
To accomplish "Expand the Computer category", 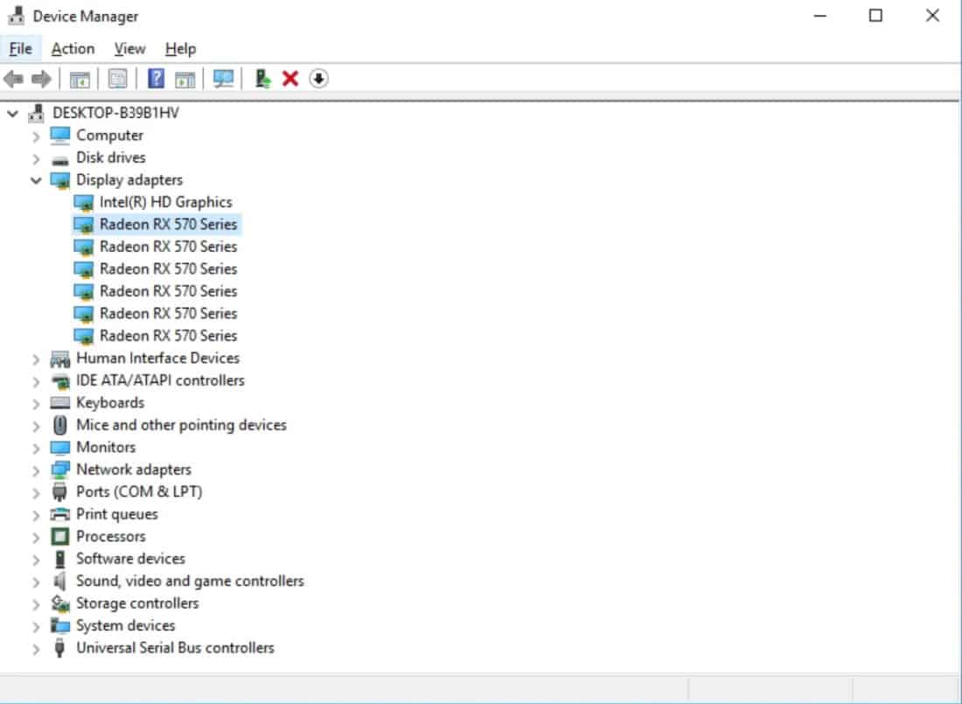I will (x=36, y=136).
